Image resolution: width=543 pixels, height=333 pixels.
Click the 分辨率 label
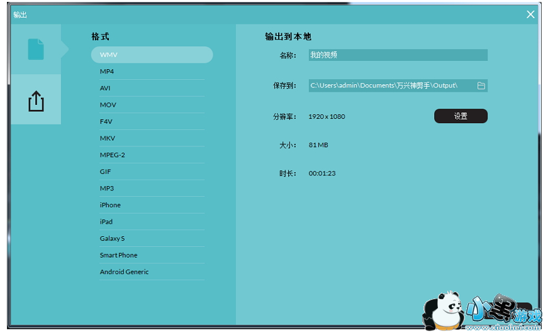[x=284, y=116]
